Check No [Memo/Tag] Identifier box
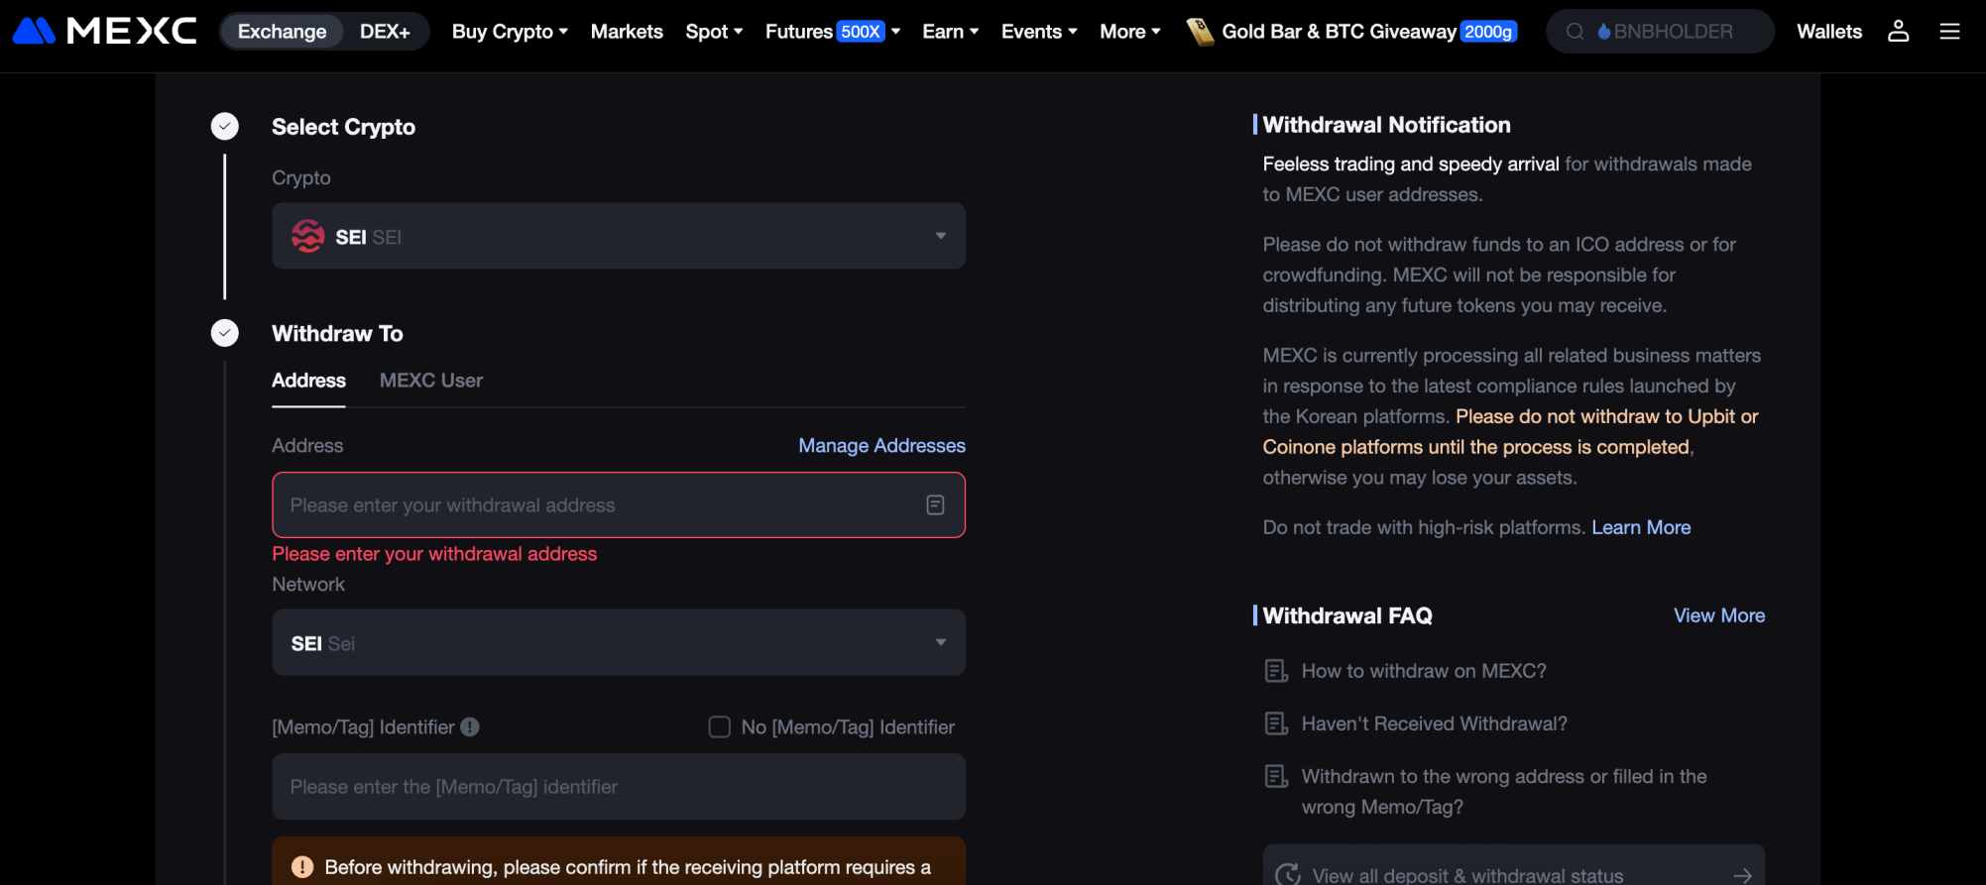 [x=720, y=727]
